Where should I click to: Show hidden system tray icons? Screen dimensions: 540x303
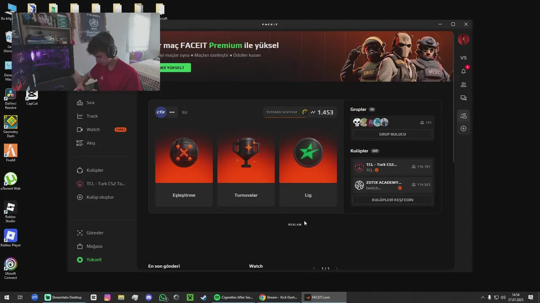(x=483, y=298)
